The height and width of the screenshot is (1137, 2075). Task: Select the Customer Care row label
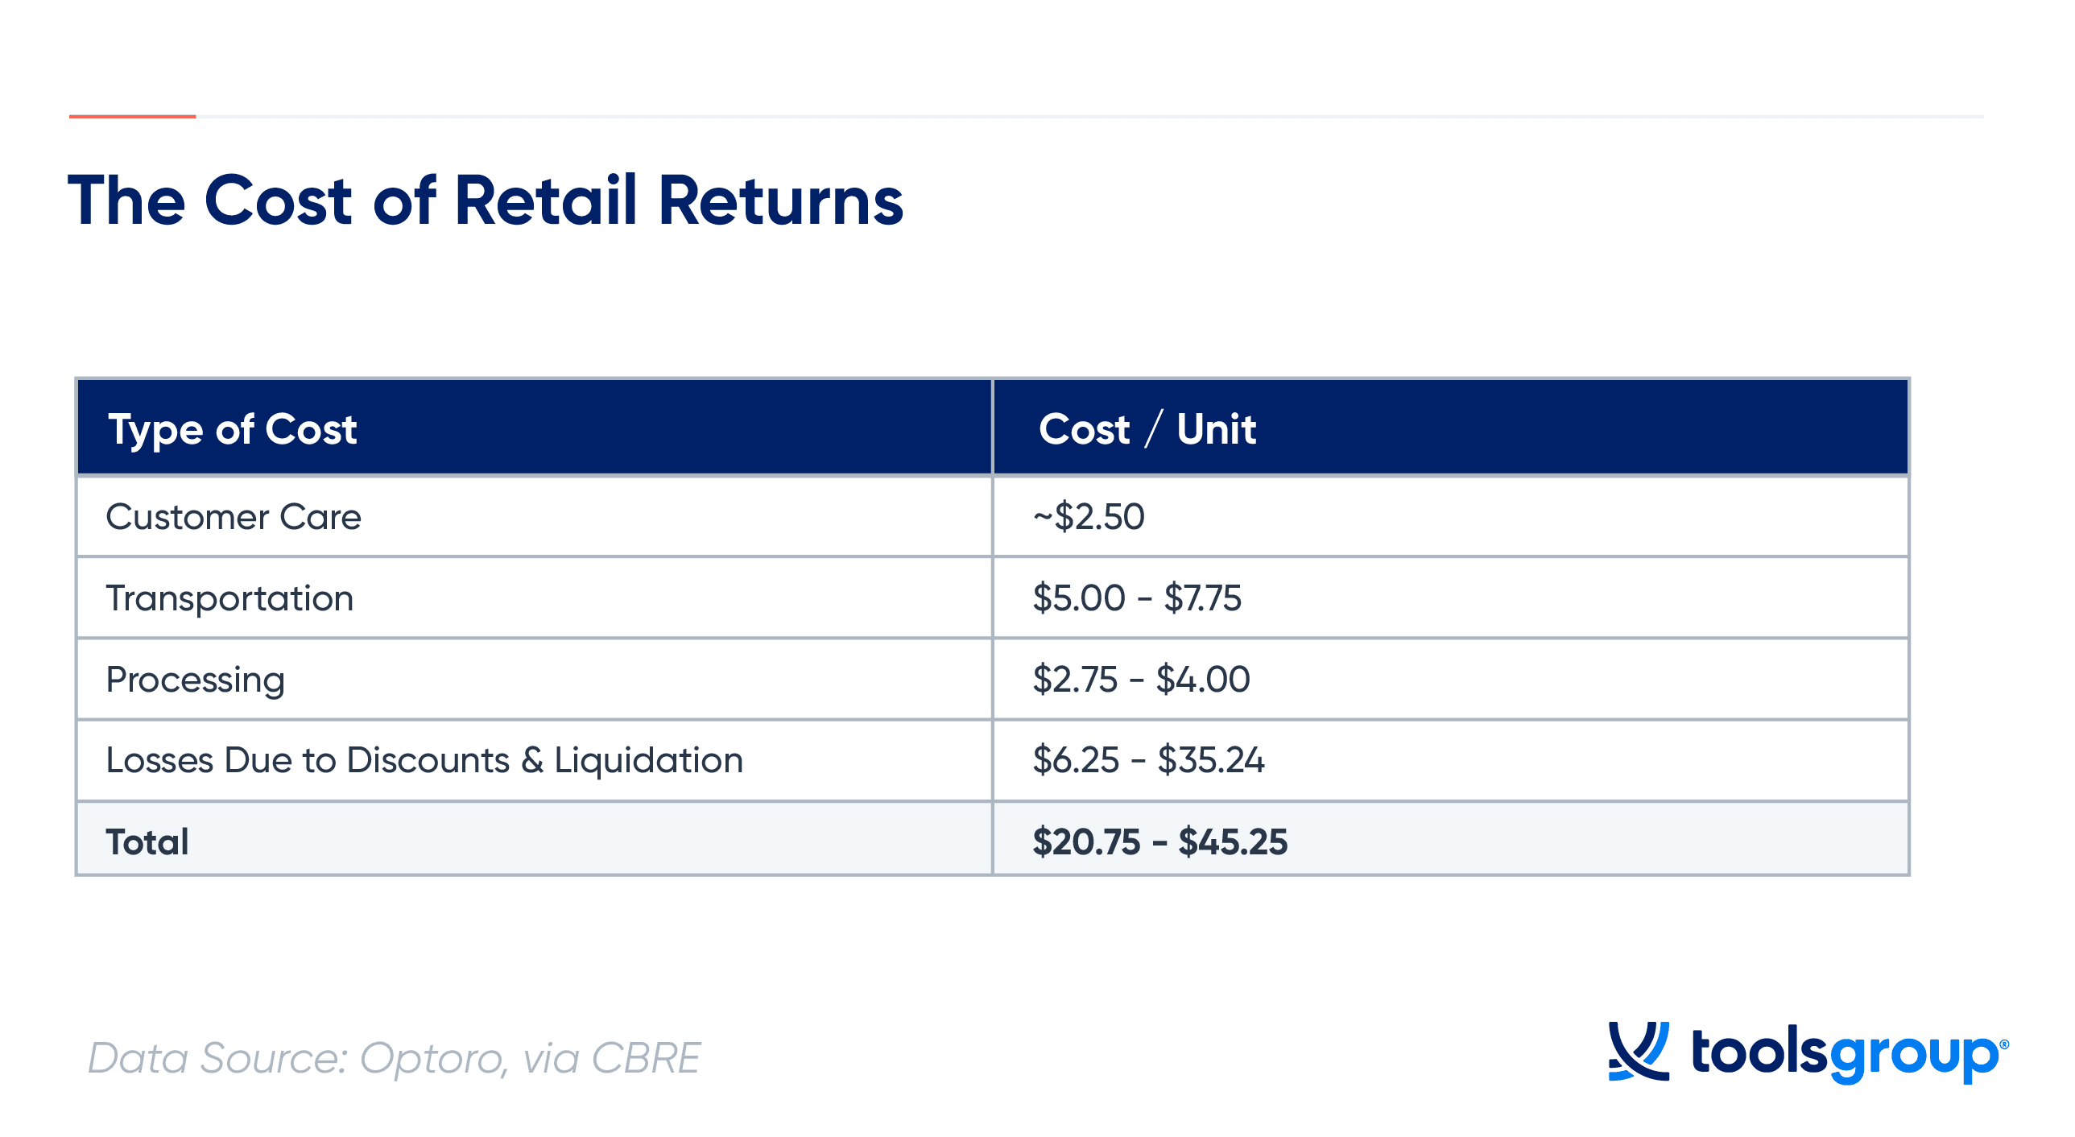(234, 516)
